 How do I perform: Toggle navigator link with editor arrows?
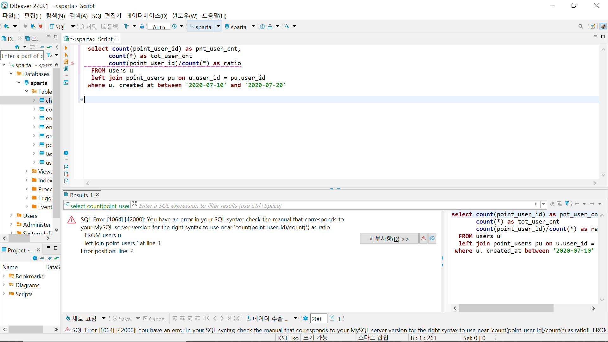(49, 47)
